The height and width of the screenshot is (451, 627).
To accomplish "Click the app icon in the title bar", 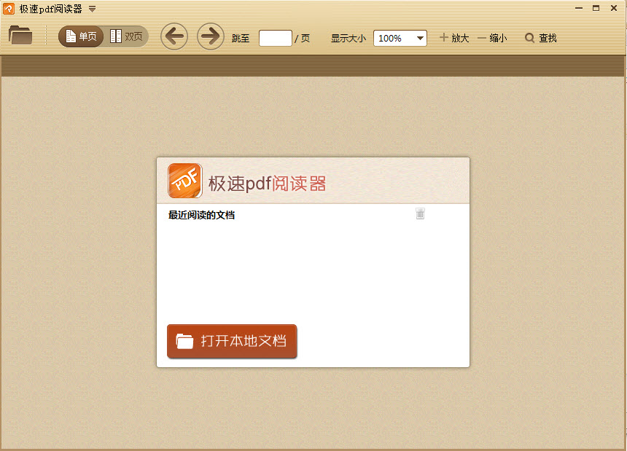I will coord(9,9).
